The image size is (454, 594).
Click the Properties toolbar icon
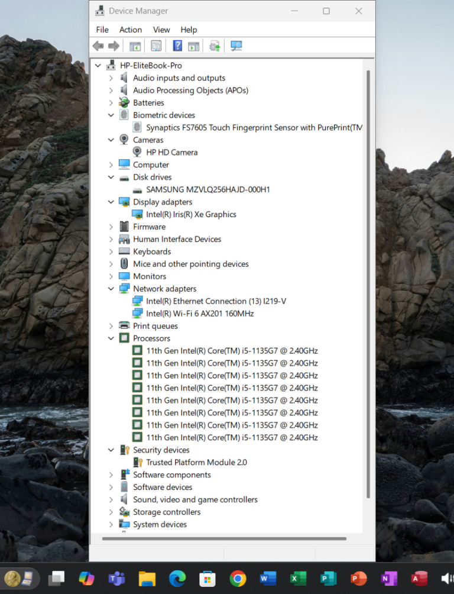[156, 46]
